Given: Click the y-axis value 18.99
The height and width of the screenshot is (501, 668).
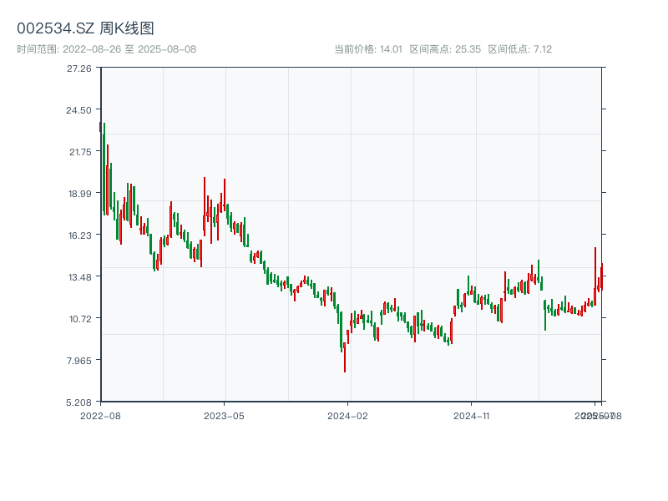Looking at the screenshot, I should [79, 194].
